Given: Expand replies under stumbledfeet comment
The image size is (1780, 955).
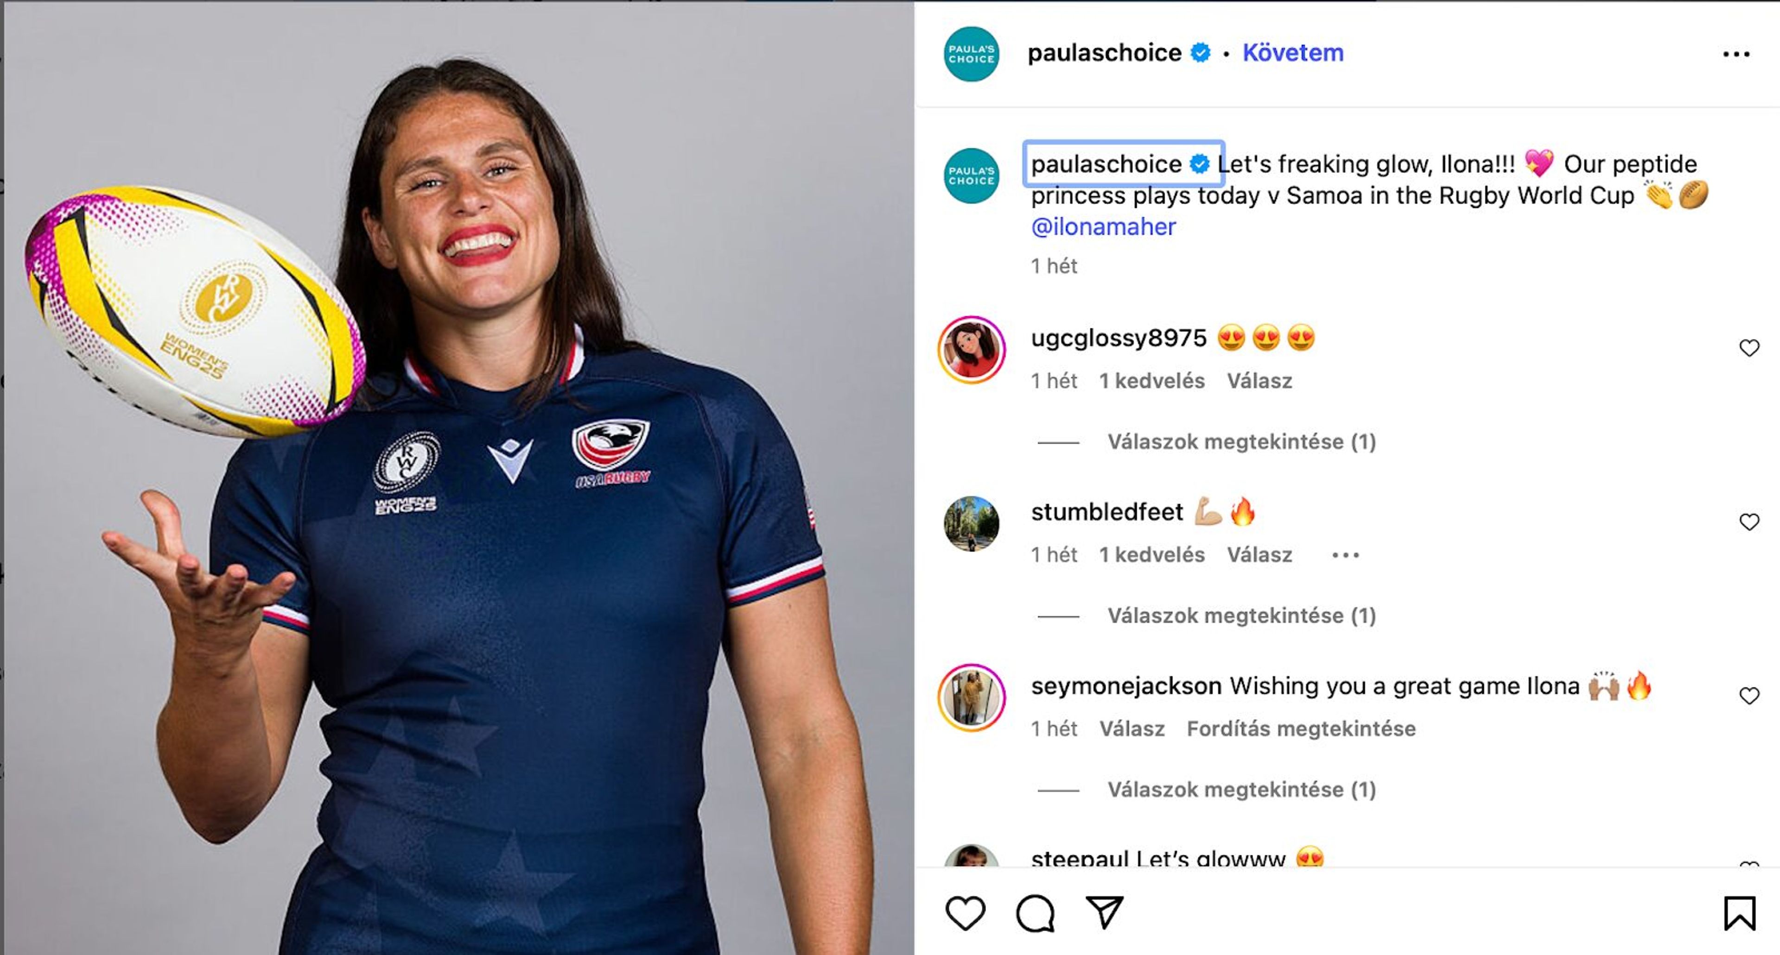Looking at the screenshot, I should click(x=1242, y=615).
